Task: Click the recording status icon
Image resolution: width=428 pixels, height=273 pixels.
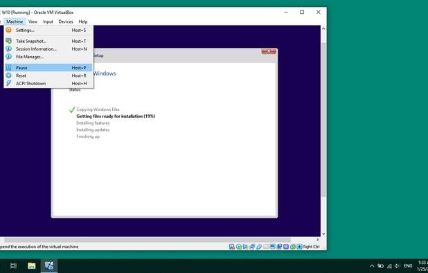Action: [279, 247]
